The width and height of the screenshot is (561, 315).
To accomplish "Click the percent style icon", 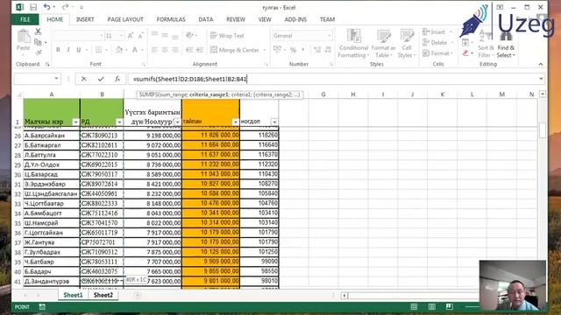I will click(x=294, y=50).
